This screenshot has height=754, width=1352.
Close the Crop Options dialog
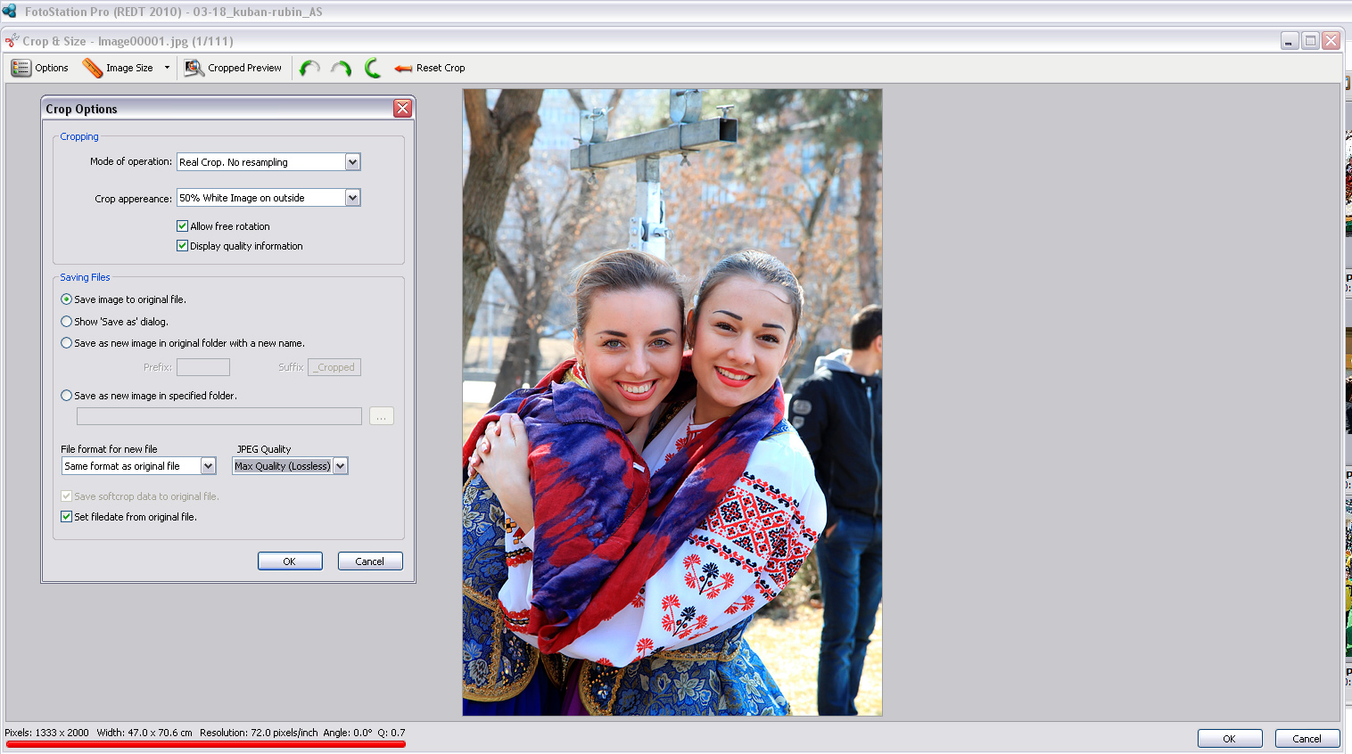point(403,109)
